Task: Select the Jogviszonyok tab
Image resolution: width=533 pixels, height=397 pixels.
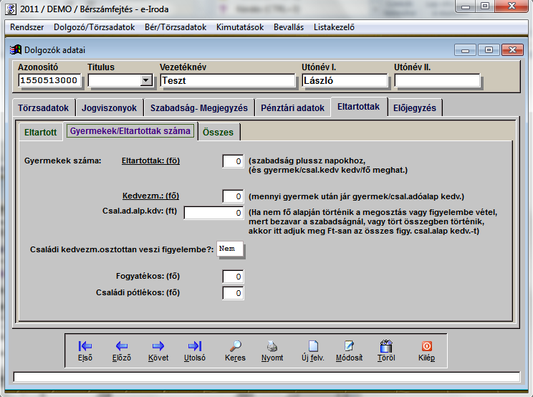Action: click(110, 108)
